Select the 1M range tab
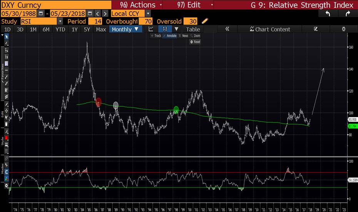Screen dimensions: 358x212 [33, 29]
